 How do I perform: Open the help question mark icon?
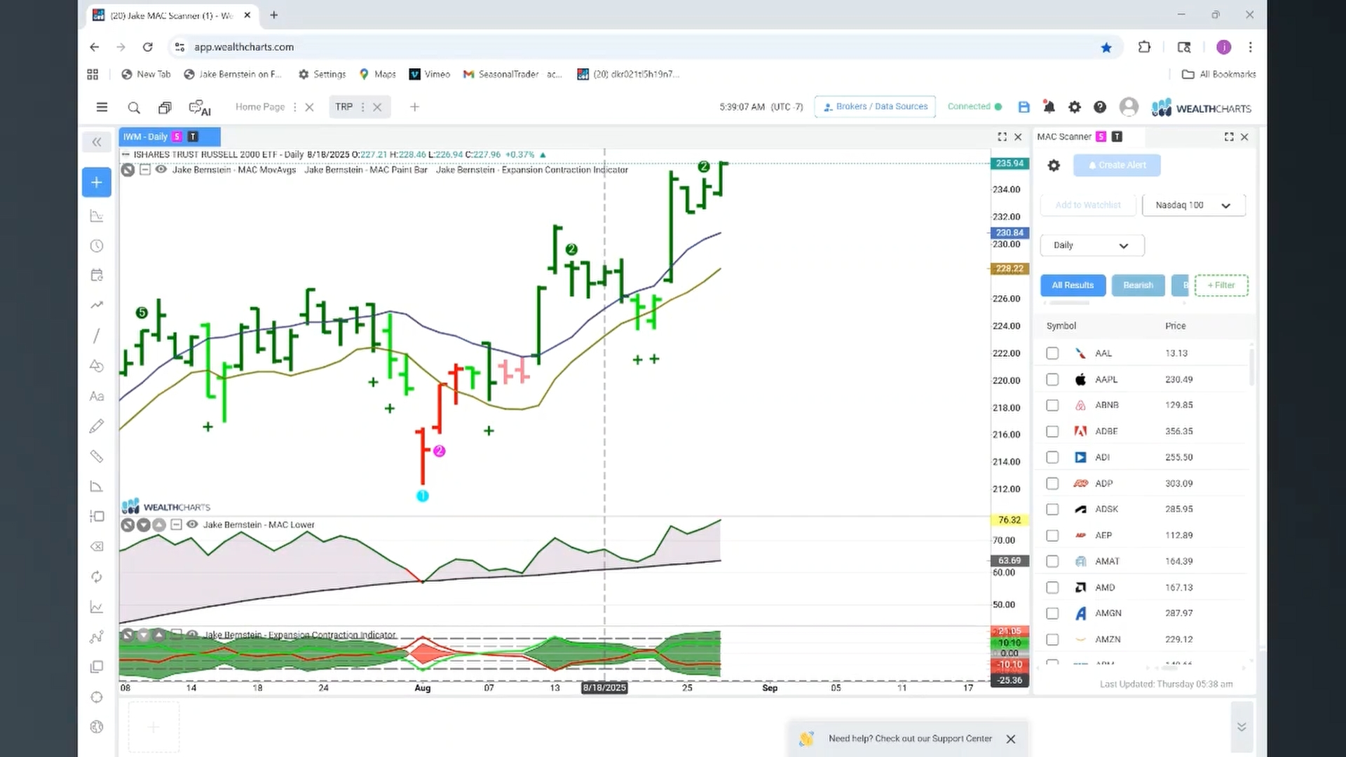(1100, 107)
